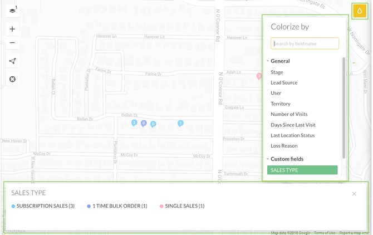This screenshot has height=235, width=373.
Task: Colorize by Days Since Last Visit
Action: [293, 125]
